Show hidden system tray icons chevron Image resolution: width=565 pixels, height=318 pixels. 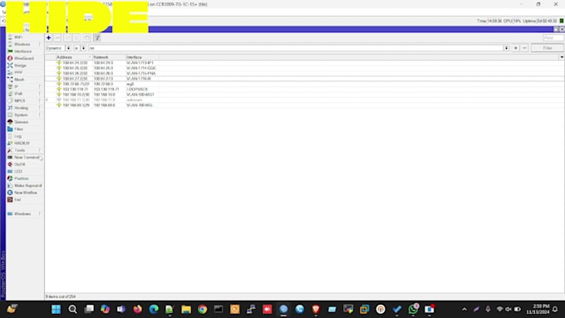click(x=464, y=310)
